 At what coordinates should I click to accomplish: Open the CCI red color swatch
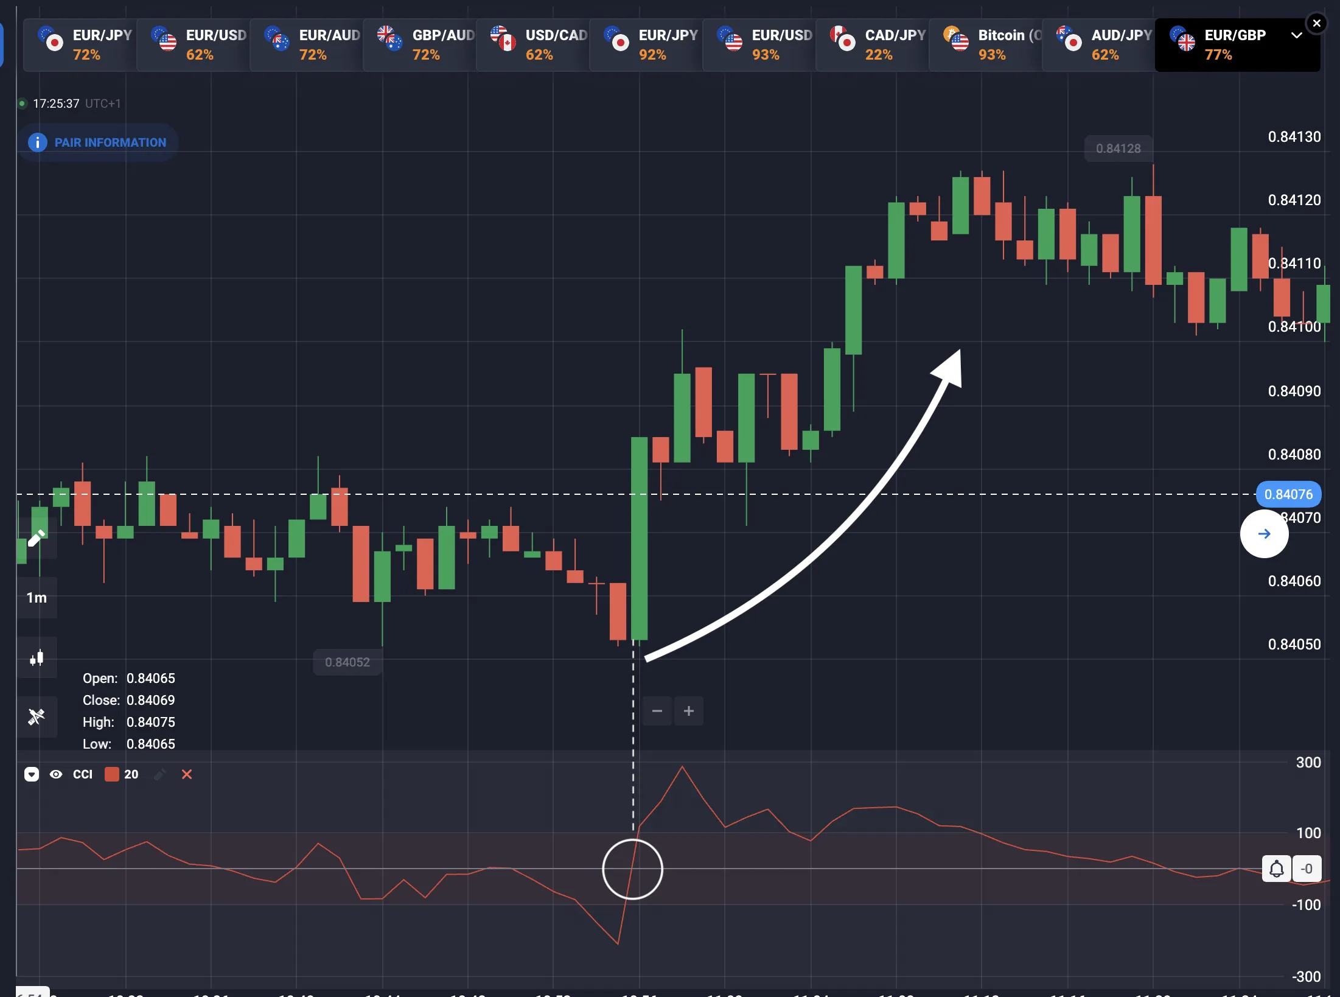point(112,774)
